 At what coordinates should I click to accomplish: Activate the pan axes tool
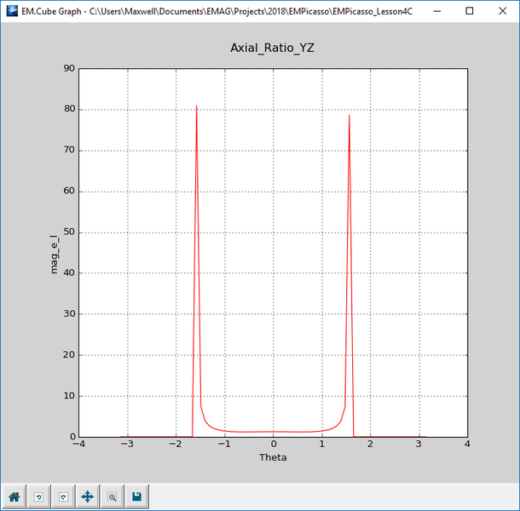[x=87, y=496]
